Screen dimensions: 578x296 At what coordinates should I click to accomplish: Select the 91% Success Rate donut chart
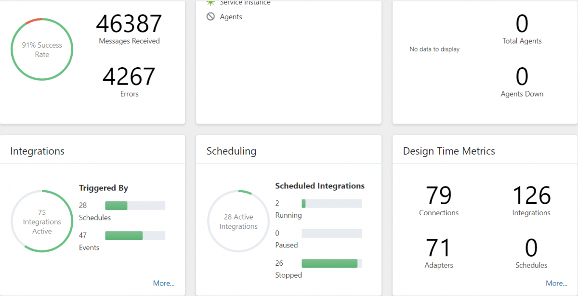point(42,49)
